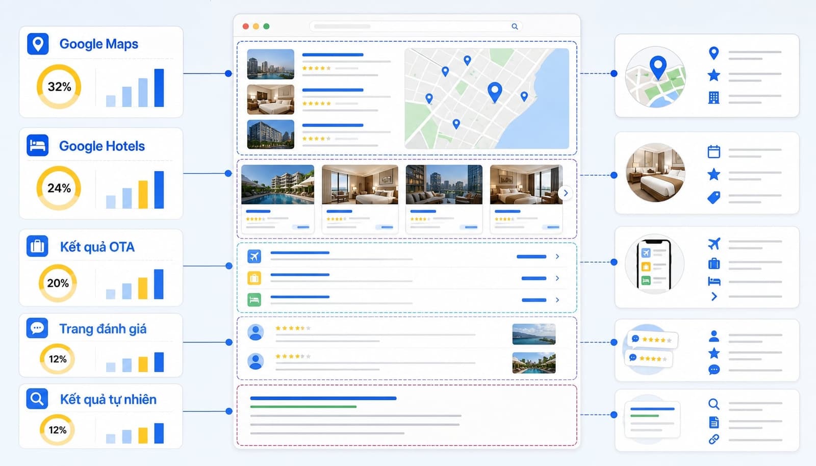This screenshot has height=466, width=816.
Task: Click the blue organic result title link
Action: coord(323,398)
